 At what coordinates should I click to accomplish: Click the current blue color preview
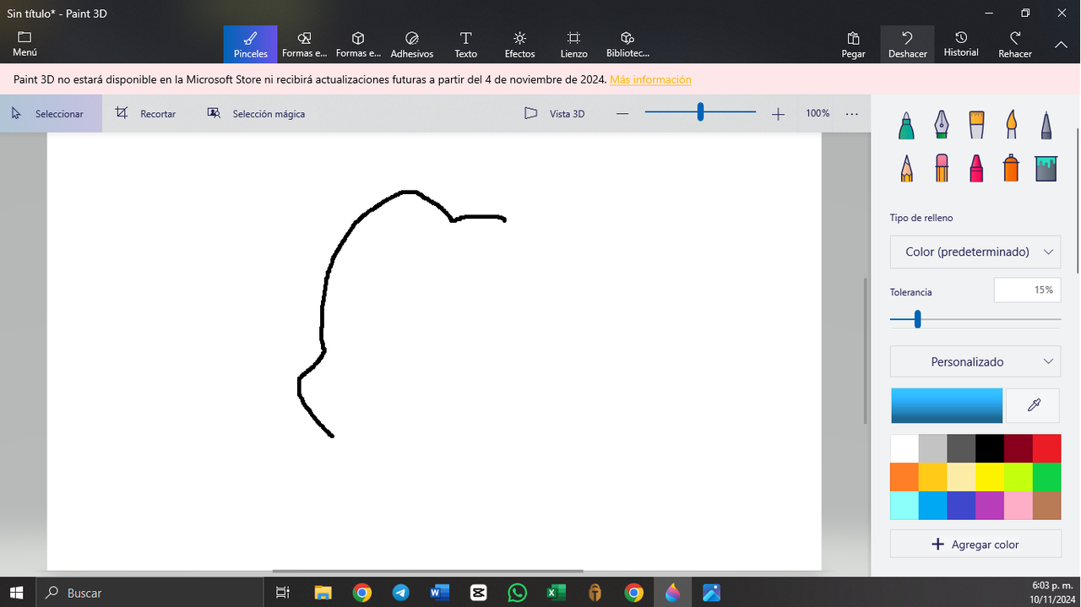click(x=947, y=405)
